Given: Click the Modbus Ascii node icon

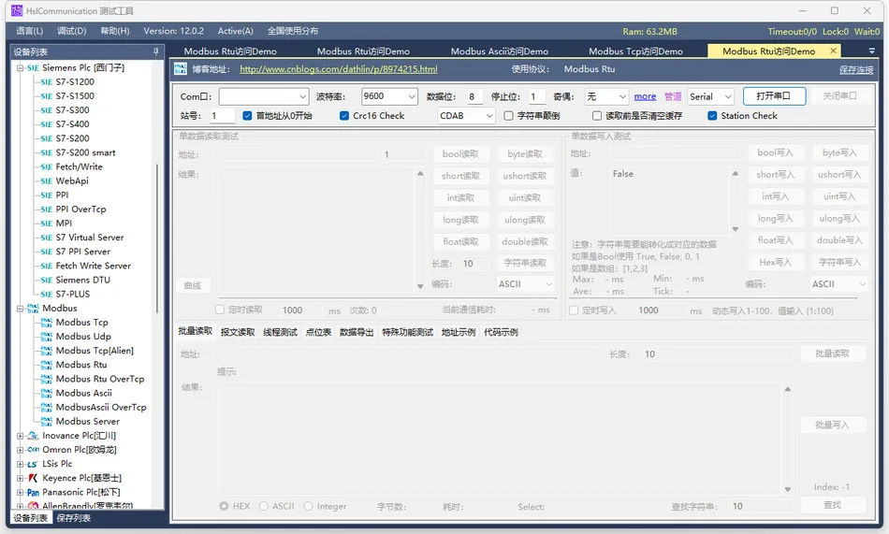Looking at the screenshot, I should tap(47, 394).
